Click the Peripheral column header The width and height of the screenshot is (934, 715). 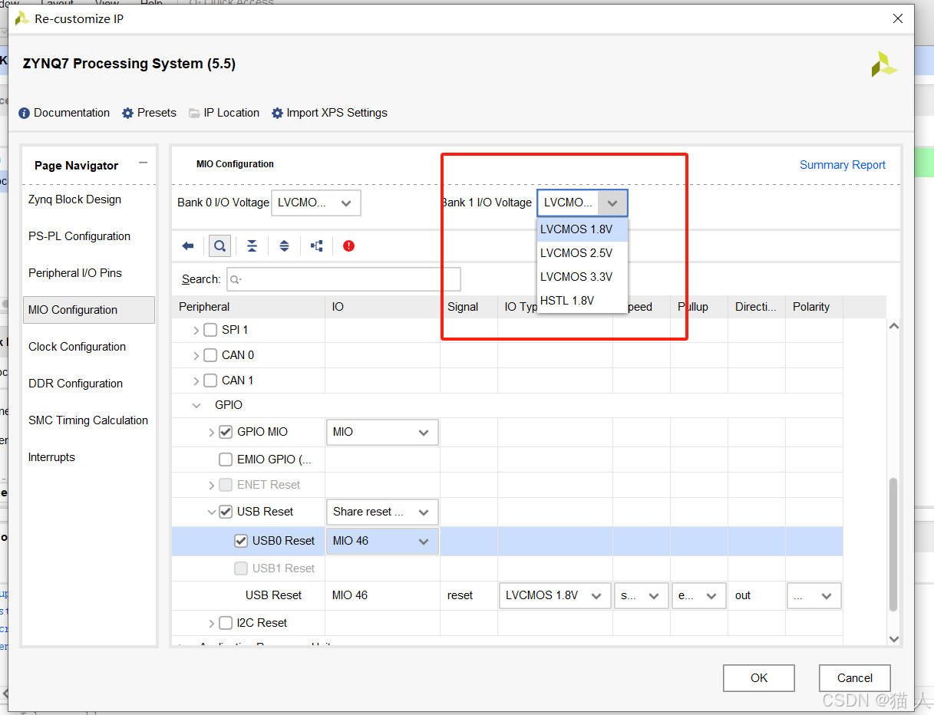(x=248, y=307)
